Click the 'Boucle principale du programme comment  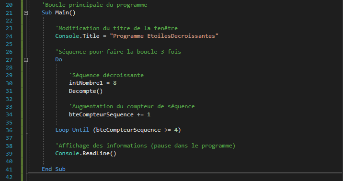pos(94,5)
